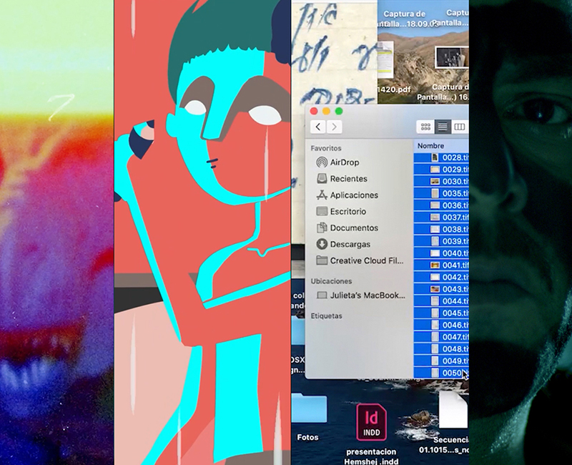Click the Favoritos sidebar heading
Screen dimensions: 572x465
click(x=326, y=148)
